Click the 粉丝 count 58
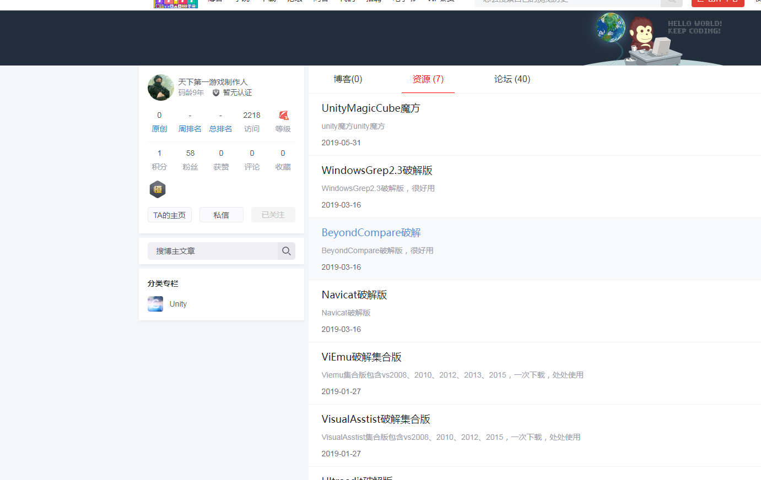Viewport: 761px width, 480px height. point(190,153)
